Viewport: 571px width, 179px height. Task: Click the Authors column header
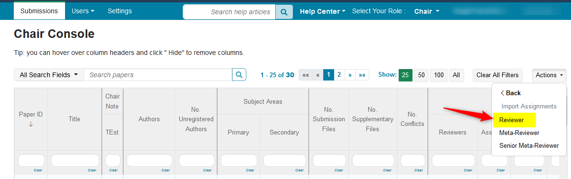click(149, 119)
